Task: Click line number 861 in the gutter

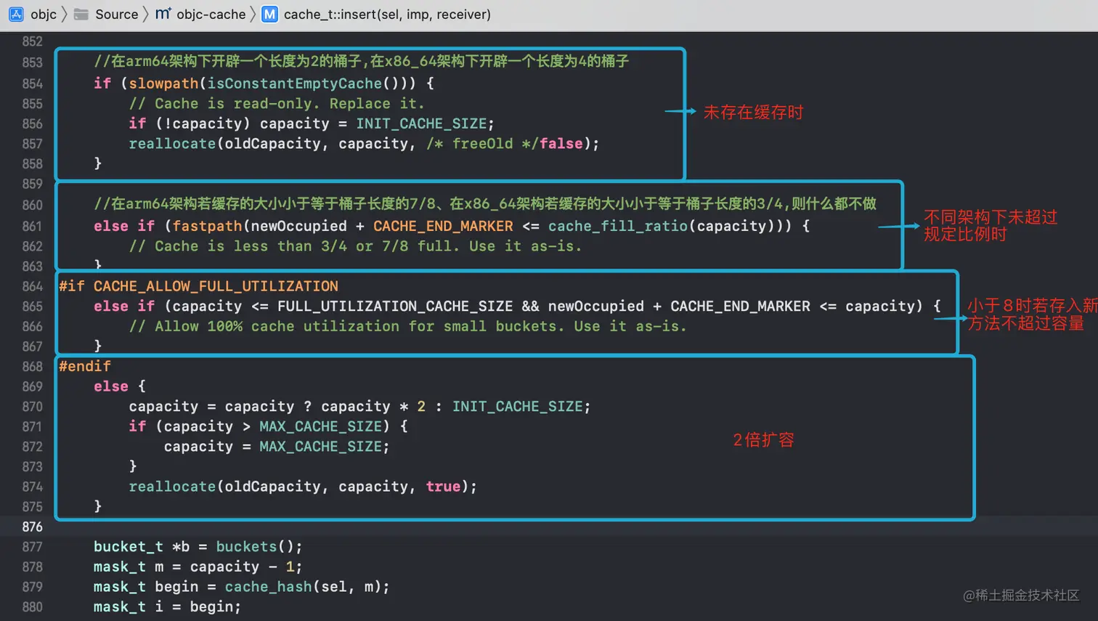Action: [32, 226]
